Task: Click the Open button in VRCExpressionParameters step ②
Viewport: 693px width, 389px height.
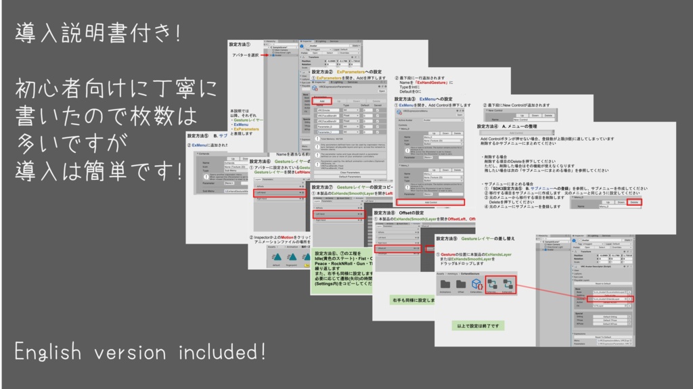Action: pyautogui.click(x=382, y=91)
